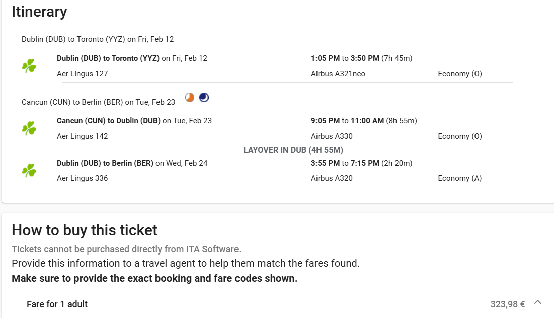Click the Aer Lingus shamrock logo for flight 127
Image resolution: width=554 pixels, height=318 pixels.
29,66
